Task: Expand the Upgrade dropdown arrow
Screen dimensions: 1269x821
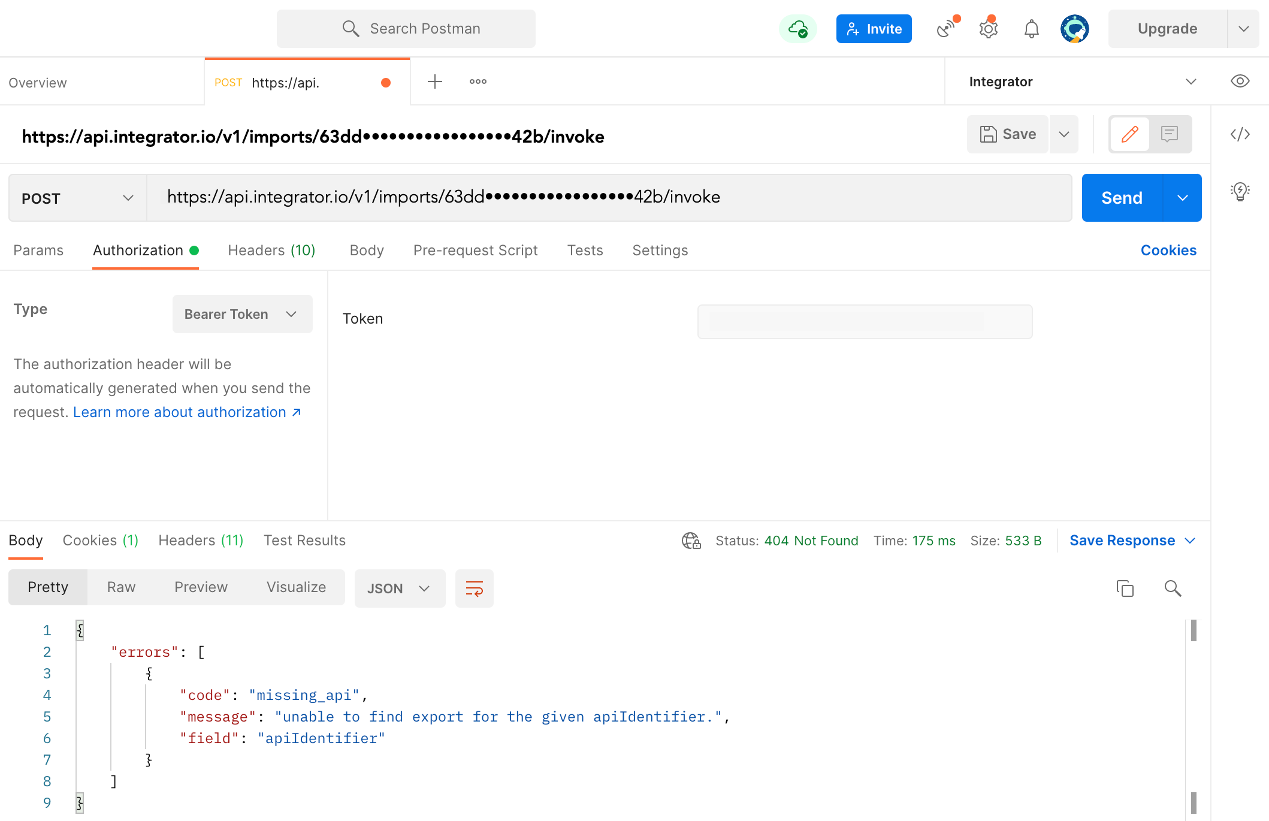Action: point(1244,29)
